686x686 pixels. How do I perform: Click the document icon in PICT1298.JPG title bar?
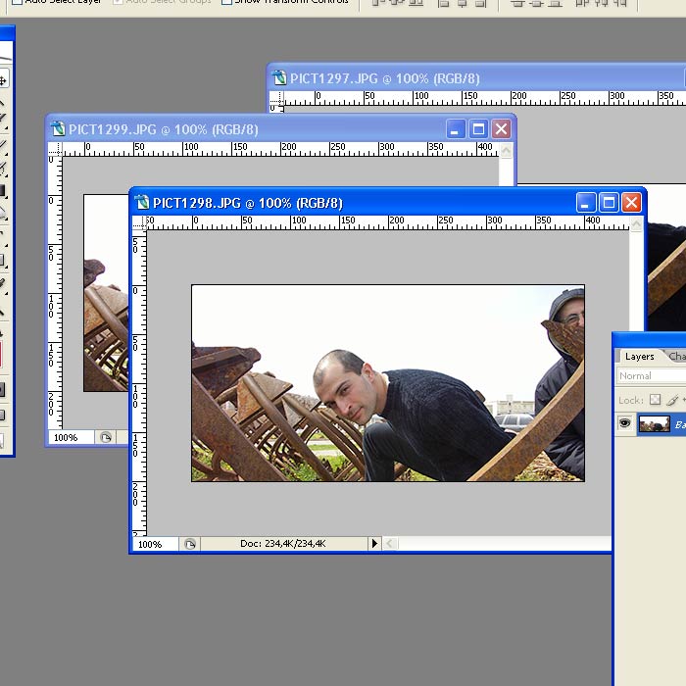point(142,203)
